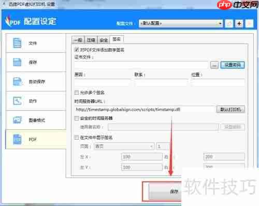Viewport: 259px width, 206px height.
Task: Open the 配置文件 <默认配置> dropdown
Action: click(181, 23)
